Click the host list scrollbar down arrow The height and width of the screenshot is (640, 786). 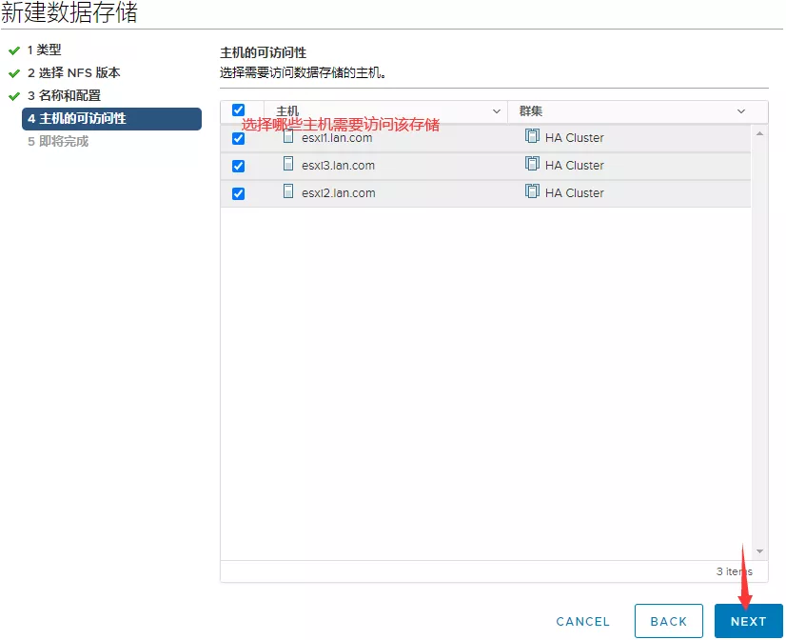(x=759, y=550)
